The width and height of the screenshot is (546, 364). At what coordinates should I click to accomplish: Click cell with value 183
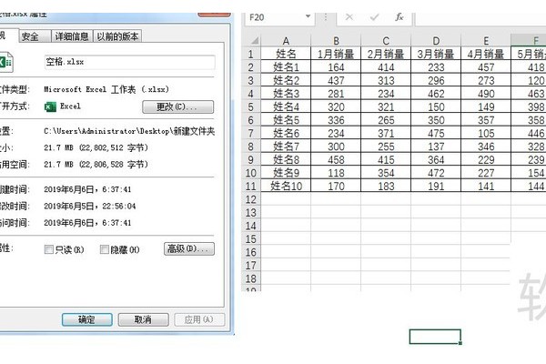coord(386,186)
